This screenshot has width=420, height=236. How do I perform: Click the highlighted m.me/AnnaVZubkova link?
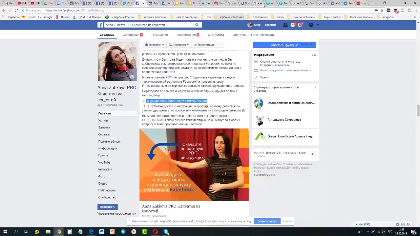click(177, 101)
